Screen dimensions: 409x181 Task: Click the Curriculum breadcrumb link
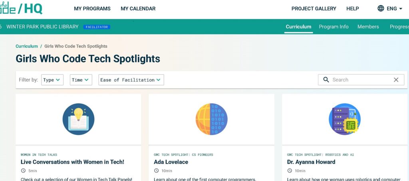pyautogui.click(x=27, y=46)
